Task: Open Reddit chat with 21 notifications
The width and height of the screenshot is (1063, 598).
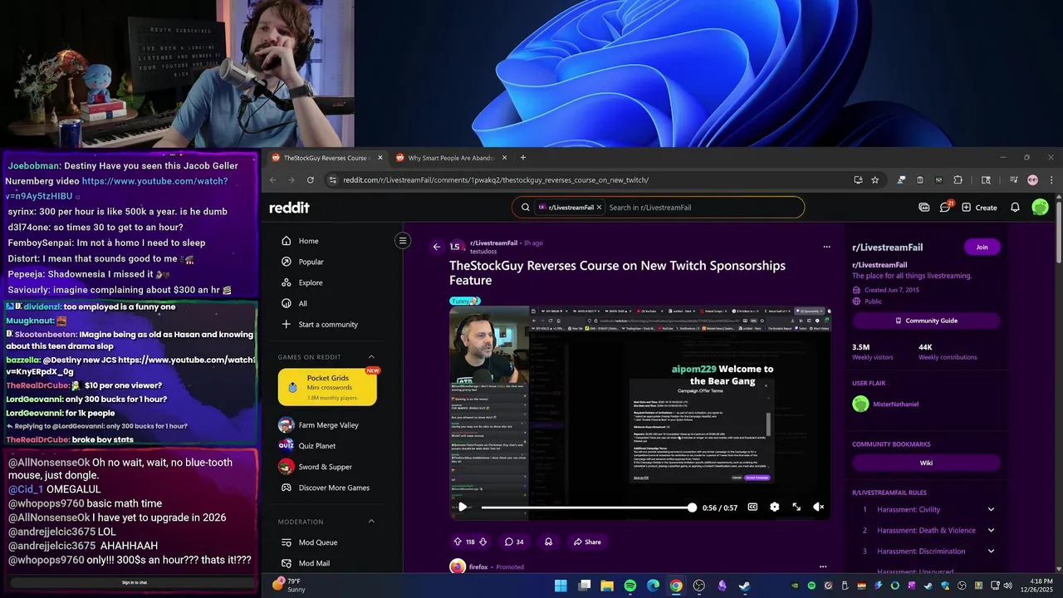Action: pyautogui.click(x=945, y=208)
